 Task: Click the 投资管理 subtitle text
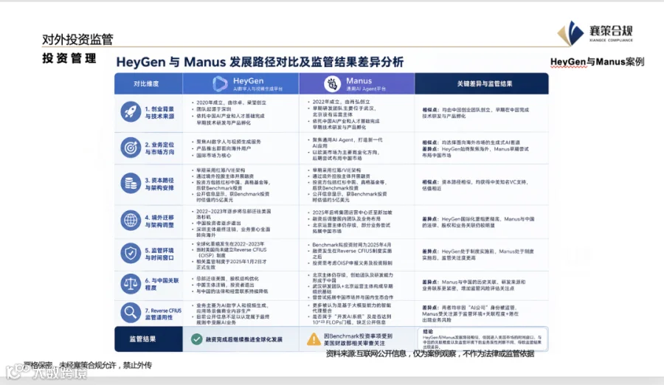pyautogui.click(x=69, y=58)
